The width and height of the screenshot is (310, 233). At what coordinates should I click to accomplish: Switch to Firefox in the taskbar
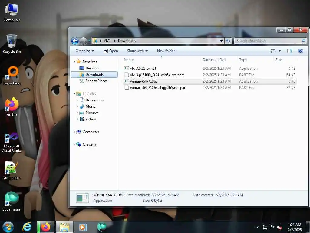pyautogui.click(x=46, y=227)
